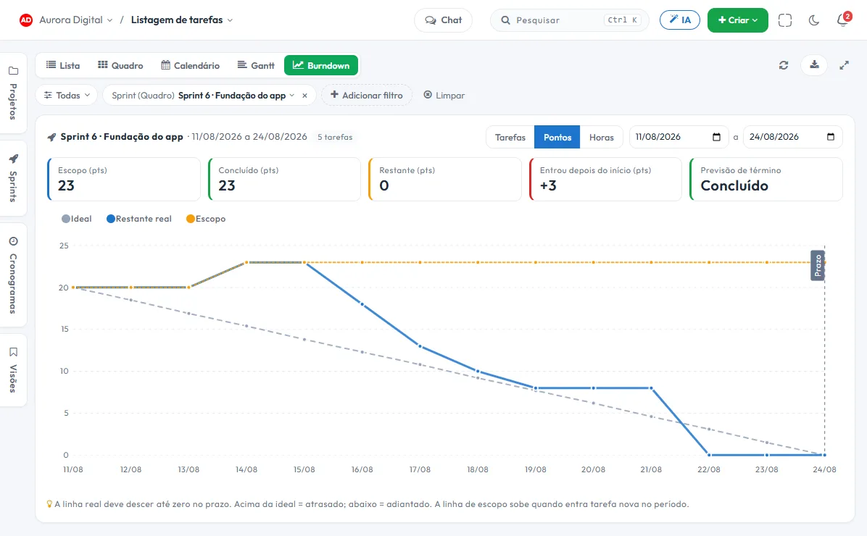Select the Pontos metric toggle
This screenshot has height=536, width=867.
click(x=557, y=137)
